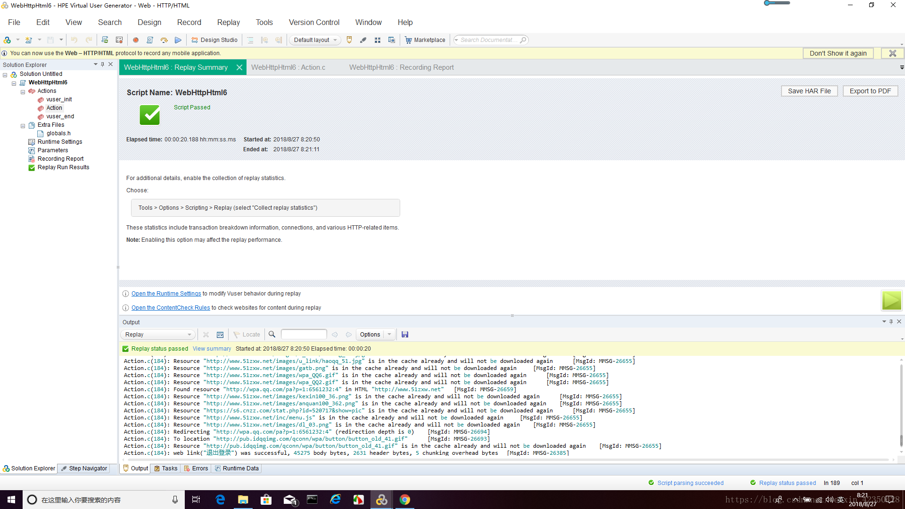Click the undo icon in the toolbar
Image resolution: width=905 pixels, height=509 pixels.
tap(74, 40)
